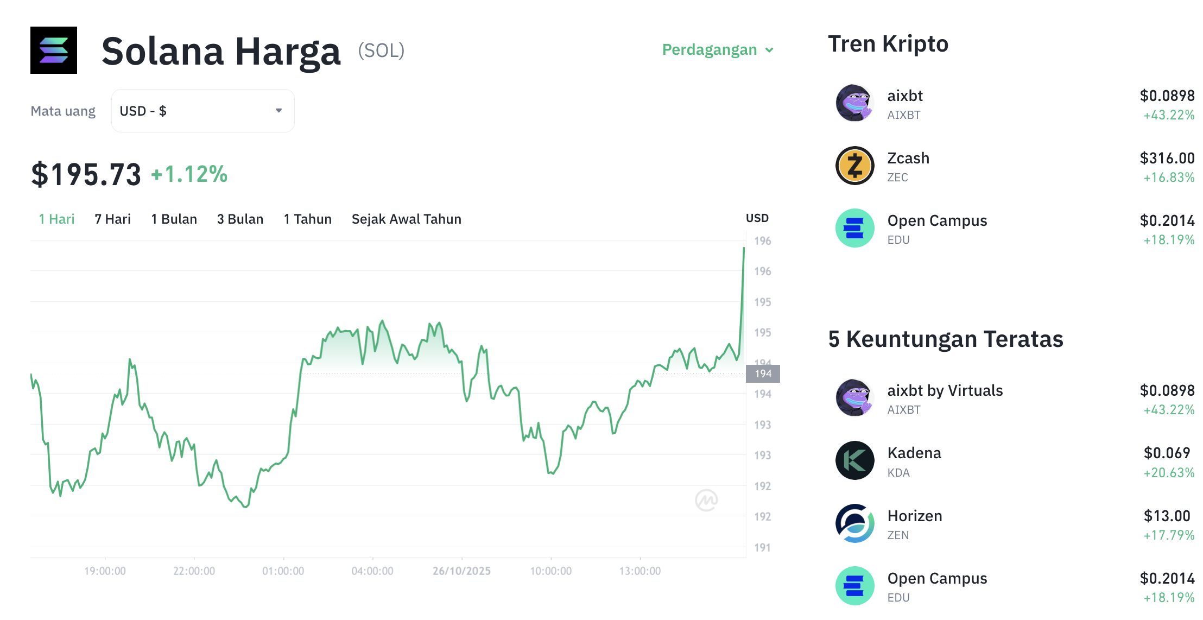Click the Kadena logo icon
1203x620 pixels.
[x=854, y=460]
